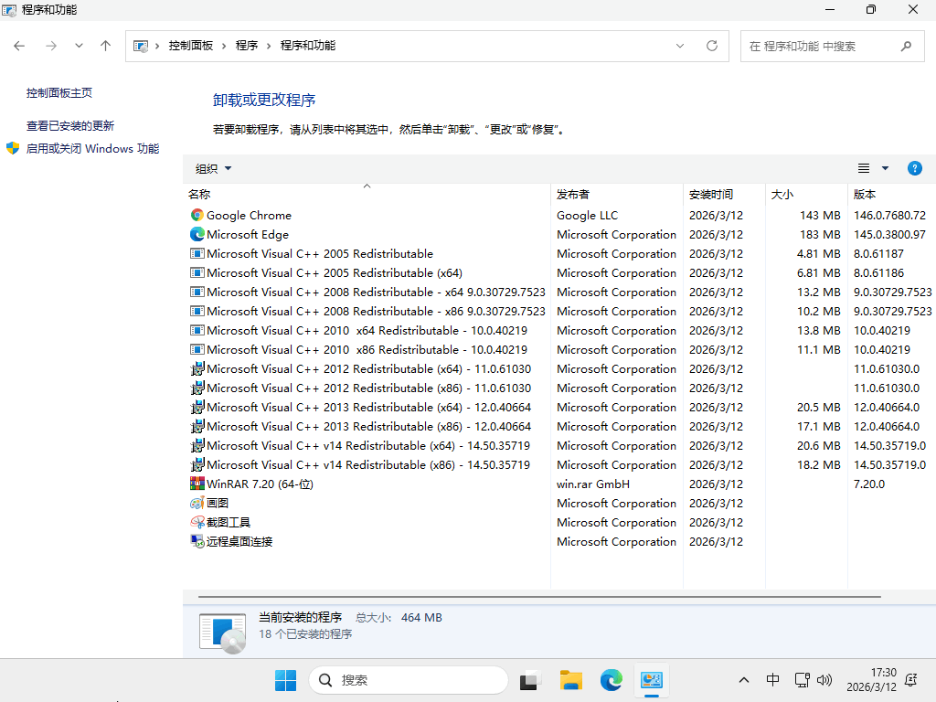Screen dimensions: 936x702
Task: Select the 画图 (Paint) app icon
Action: (x=197, y=504)
